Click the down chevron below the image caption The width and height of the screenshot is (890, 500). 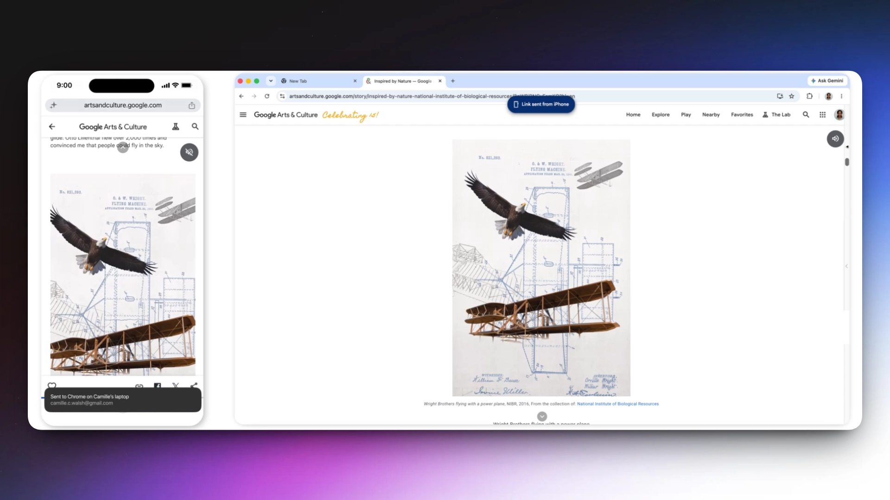tap(542, 417)
